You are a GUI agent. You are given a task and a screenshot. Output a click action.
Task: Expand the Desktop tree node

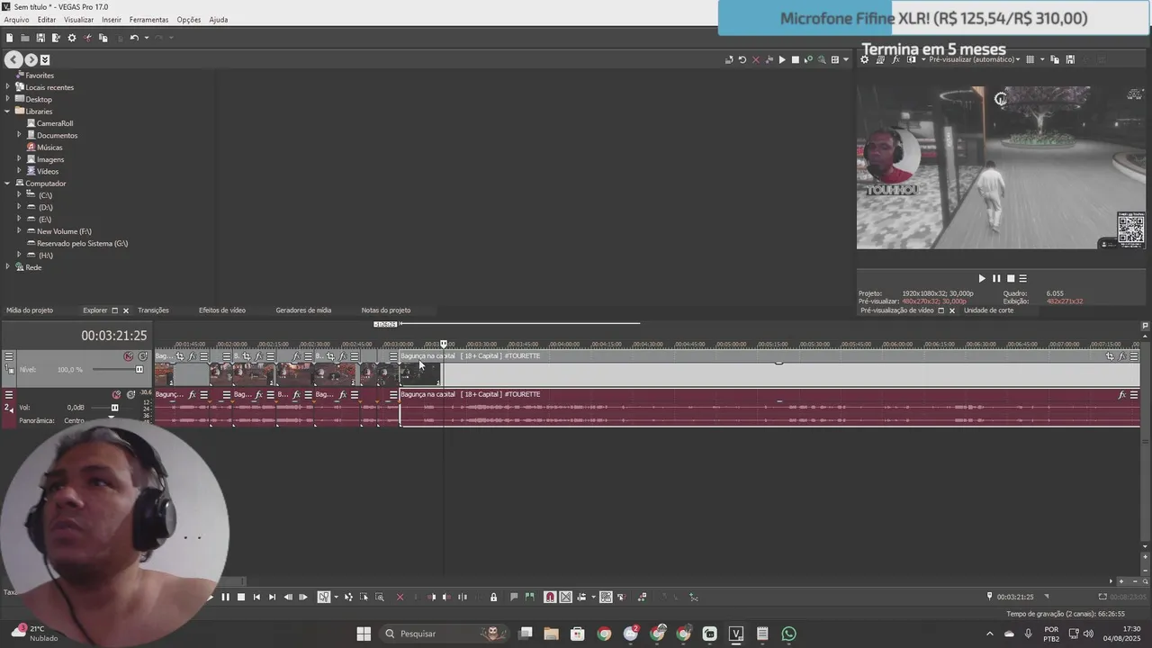8,99
